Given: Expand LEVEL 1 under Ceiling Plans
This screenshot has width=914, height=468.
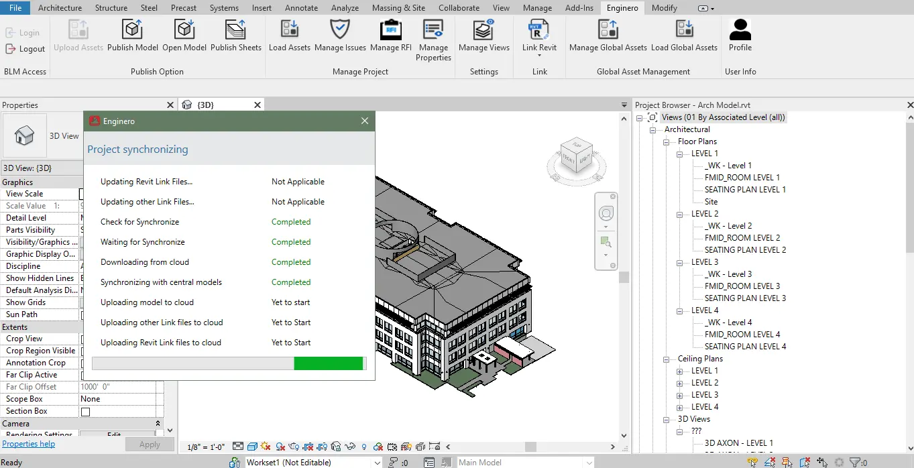Looking at the screenshot, I should [x=679, y=371].
